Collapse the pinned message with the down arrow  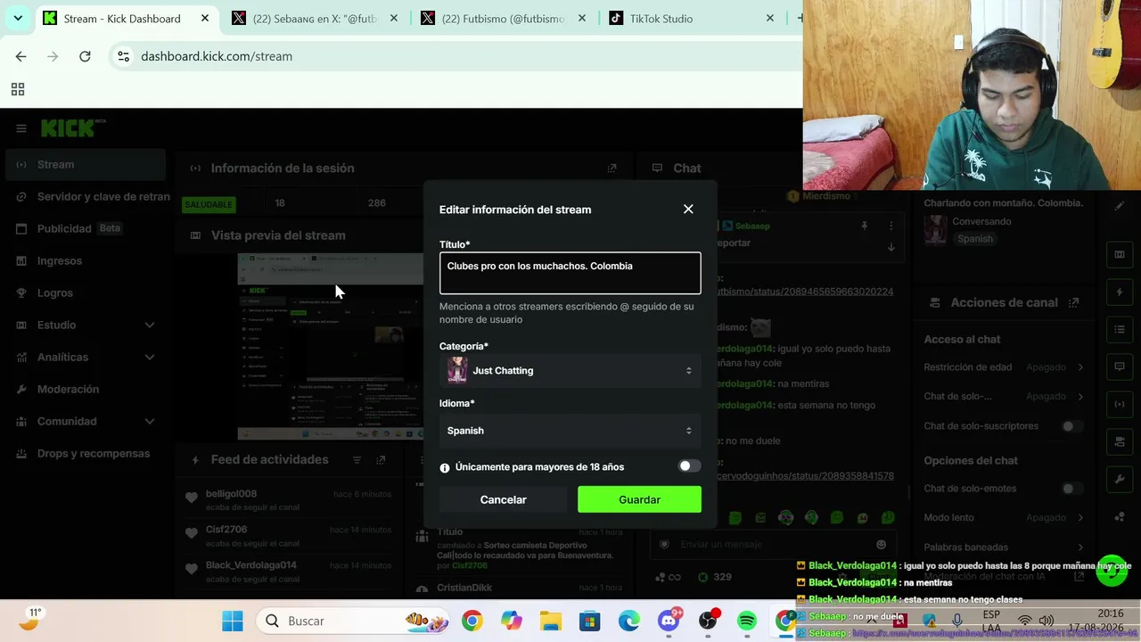click(x=891, y=247)
